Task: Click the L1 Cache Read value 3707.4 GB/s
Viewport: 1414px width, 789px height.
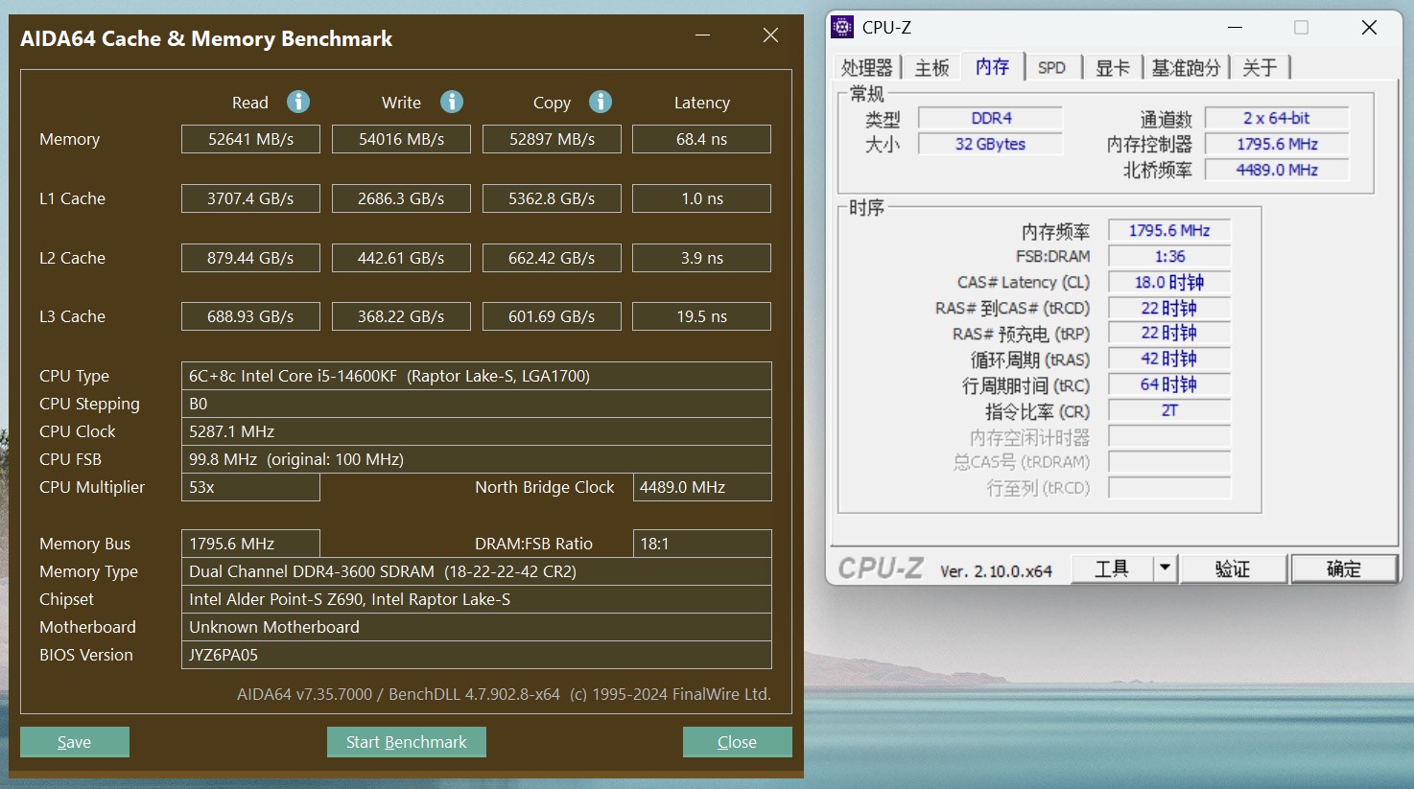Action: [x=250, y=198]
